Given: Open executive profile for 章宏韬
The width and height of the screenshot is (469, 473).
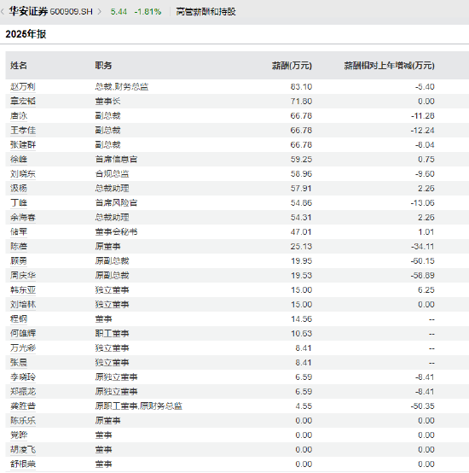Looking at the screenshot, I should coord(23,102).
